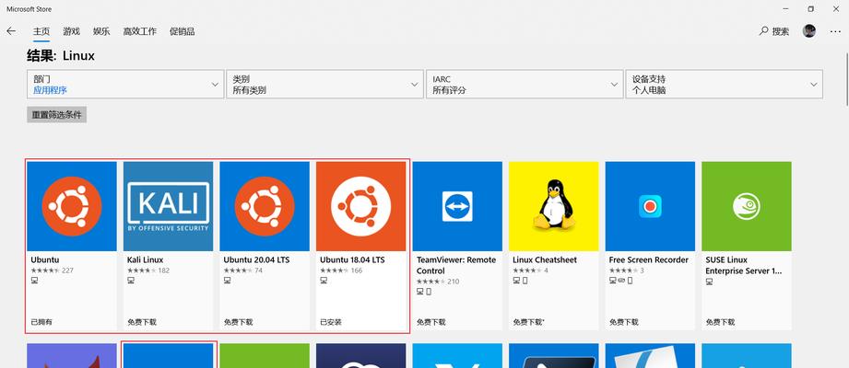
Task: Click TeamViewer: Remote Control title
Action: [x=456, y=265]
